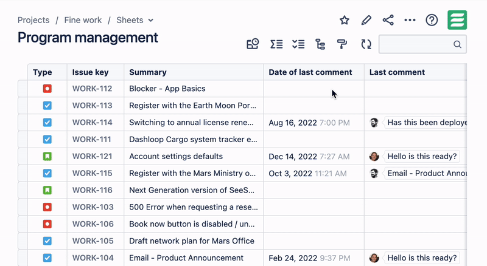Image resolution: width=487 pixels, height=266 pixels.
Task: Click the task type icon for WORK-113
Action: [x=47, y=106]
